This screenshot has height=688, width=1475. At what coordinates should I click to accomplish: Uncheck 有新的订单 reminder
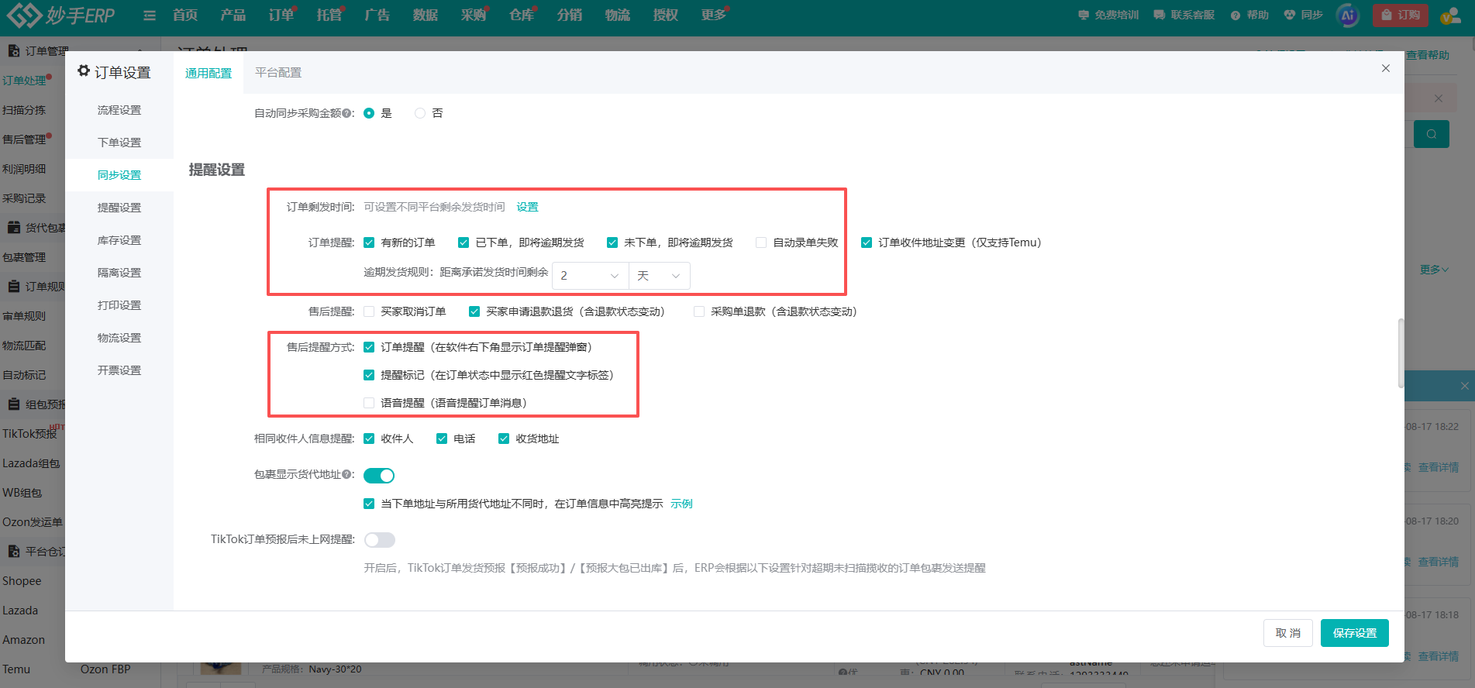[x=369, y=243]
